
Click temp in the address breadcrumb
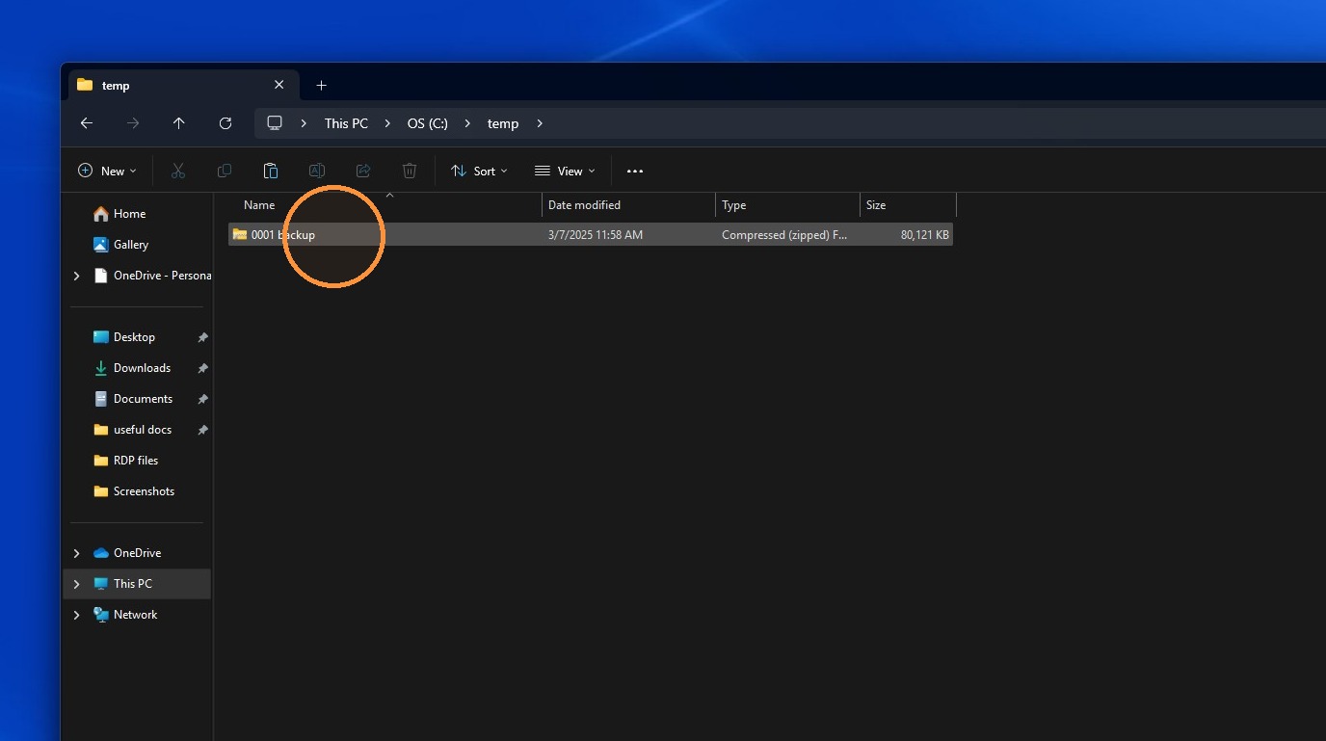click(503, 123)
